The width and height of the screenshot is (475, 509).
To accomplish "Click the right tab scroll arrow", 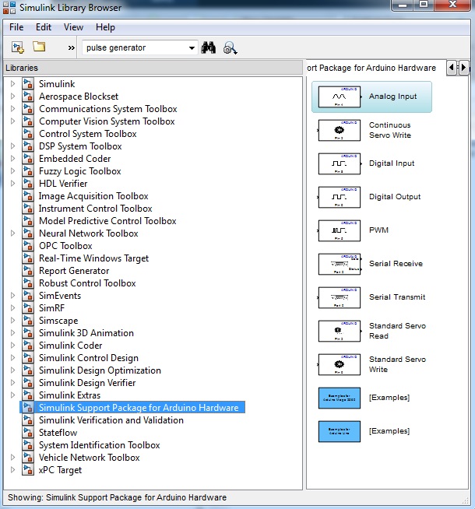I will coord(463,68).
